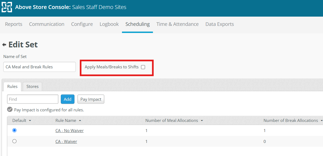
Task: Click the Pay Impact configured checkmark icon
Action: click(x=10, y=109)
